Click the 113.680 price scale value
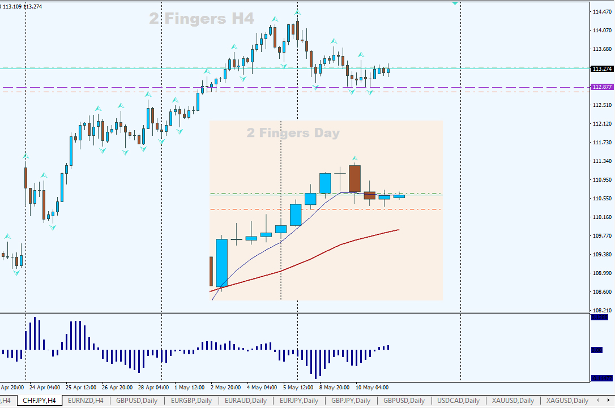This screenshot has height=408, width=615. [x=602, y=49]
